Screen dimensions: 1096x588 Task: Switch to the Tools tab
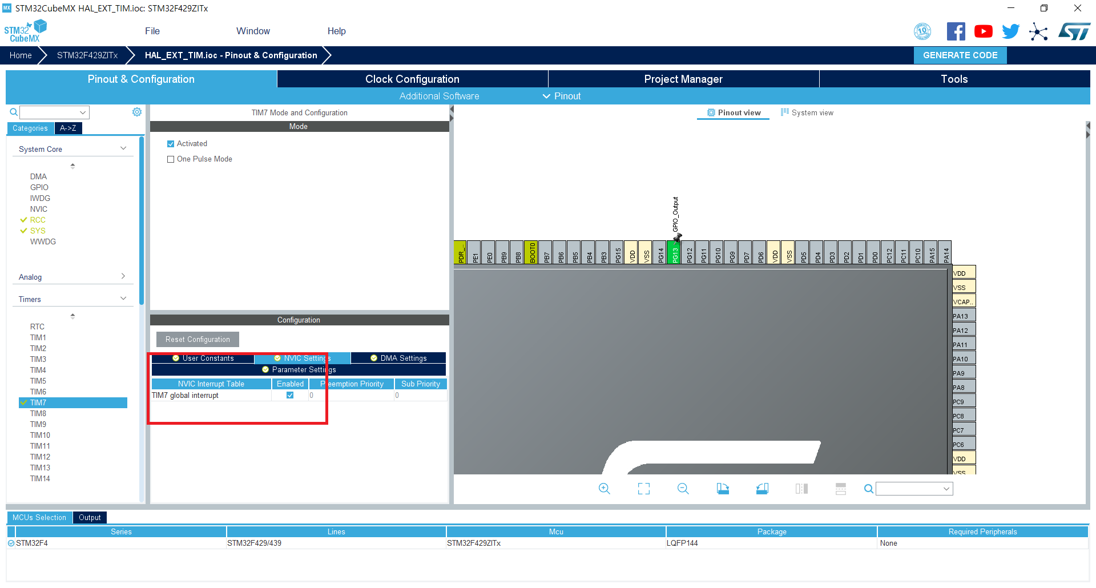click(954, 79)
